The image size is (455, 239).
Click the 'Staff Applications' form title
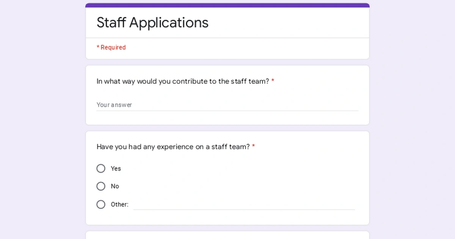152,23
